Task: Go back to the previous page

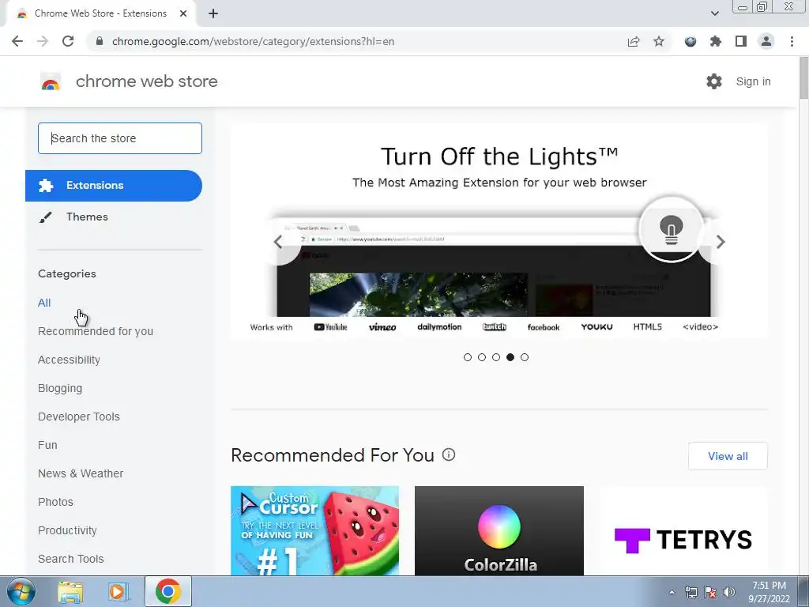Action: 17,41
